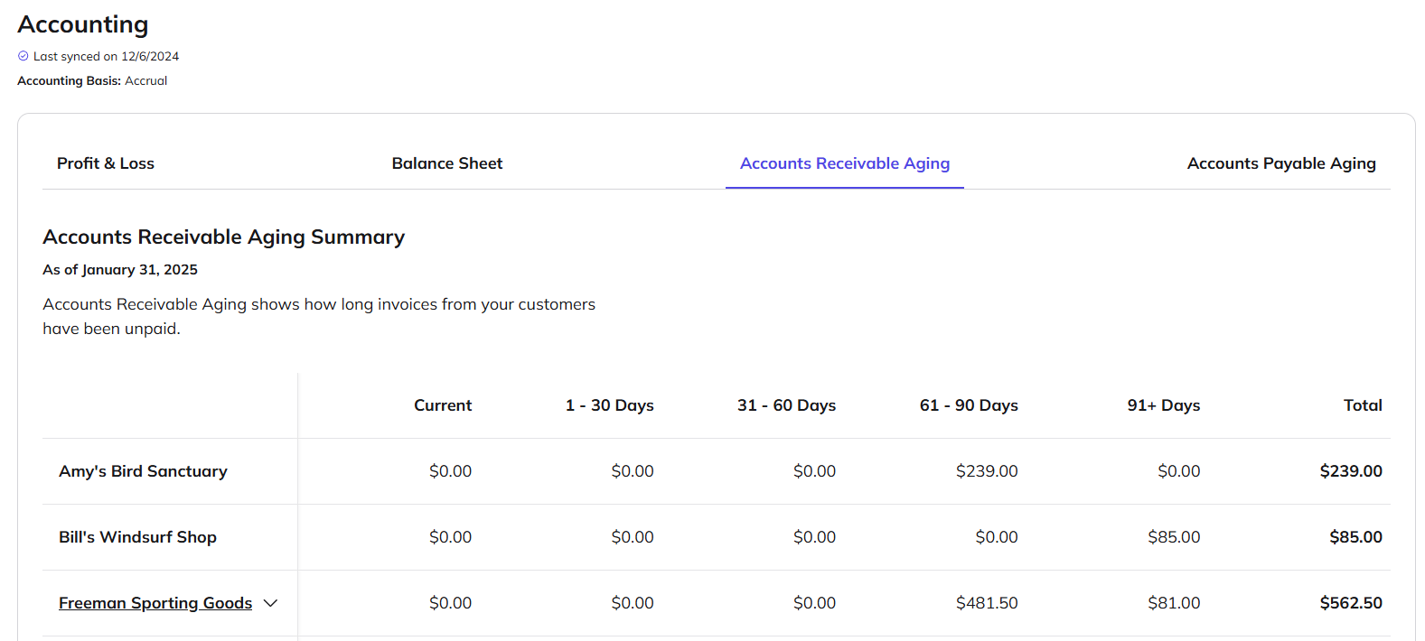1425x641 pixels.
Task: Open the Accounts Payable Aging tab
Action: pyautogui.click(x=1281, y=163)
